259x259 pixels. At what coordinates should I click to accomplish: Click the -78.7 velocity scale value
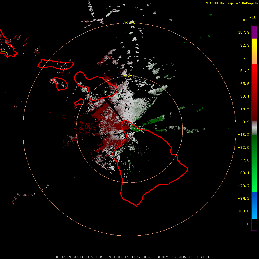244,186
